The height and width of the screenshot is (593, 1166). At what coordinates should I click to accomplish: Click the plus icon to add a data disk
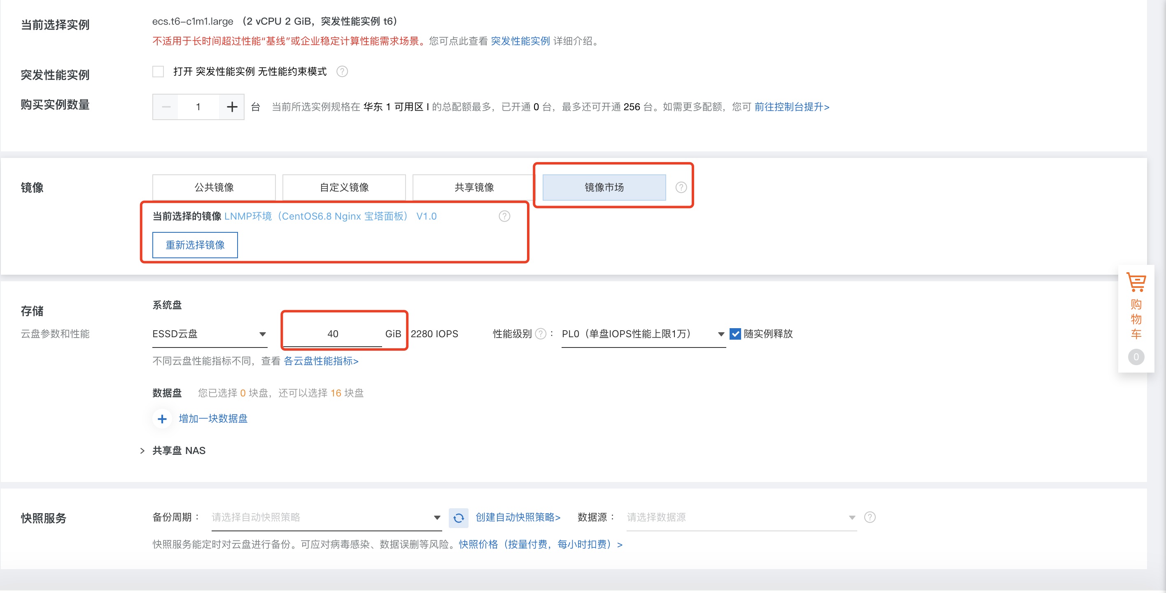pos(162,419)
